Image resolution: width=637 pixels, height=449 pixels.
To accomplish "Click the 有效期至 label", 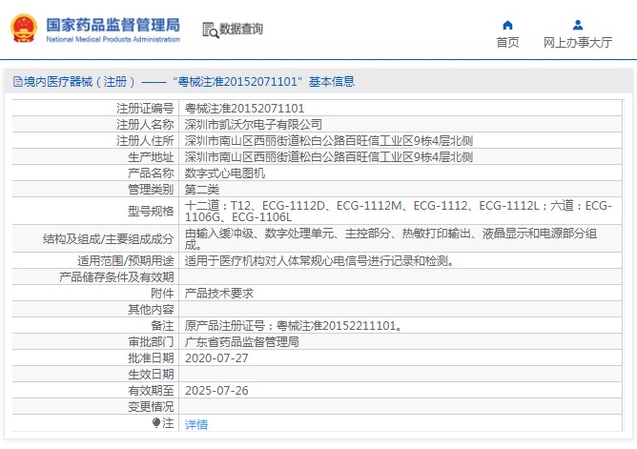I will tap(151, 391).
